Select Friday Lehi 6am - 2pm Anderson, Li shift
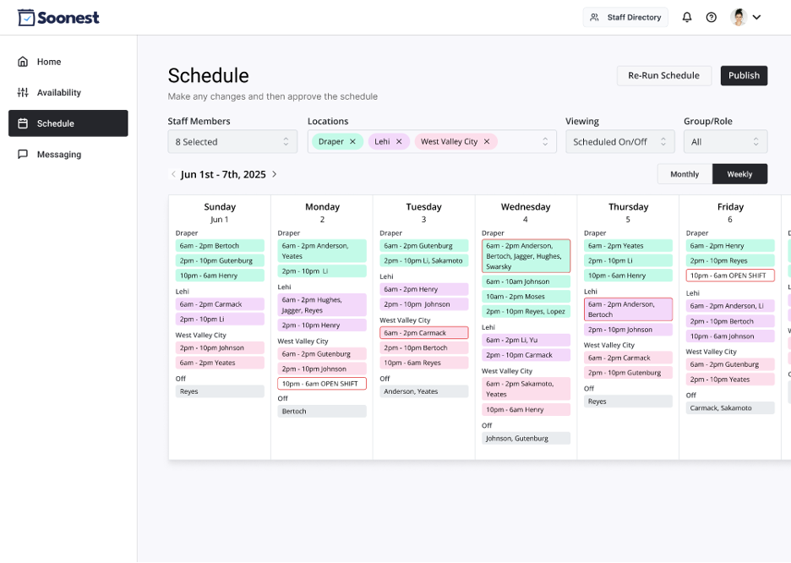The image size is (791, 563). 730,306
